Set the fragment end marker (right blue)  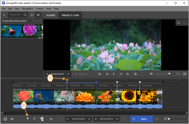[123, 119]
